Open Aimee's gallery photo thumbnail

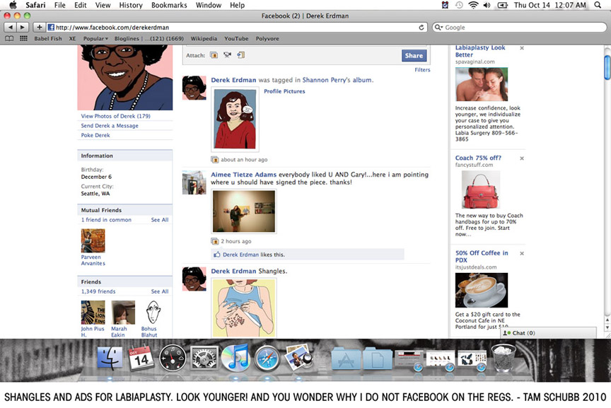coord(243,211)
